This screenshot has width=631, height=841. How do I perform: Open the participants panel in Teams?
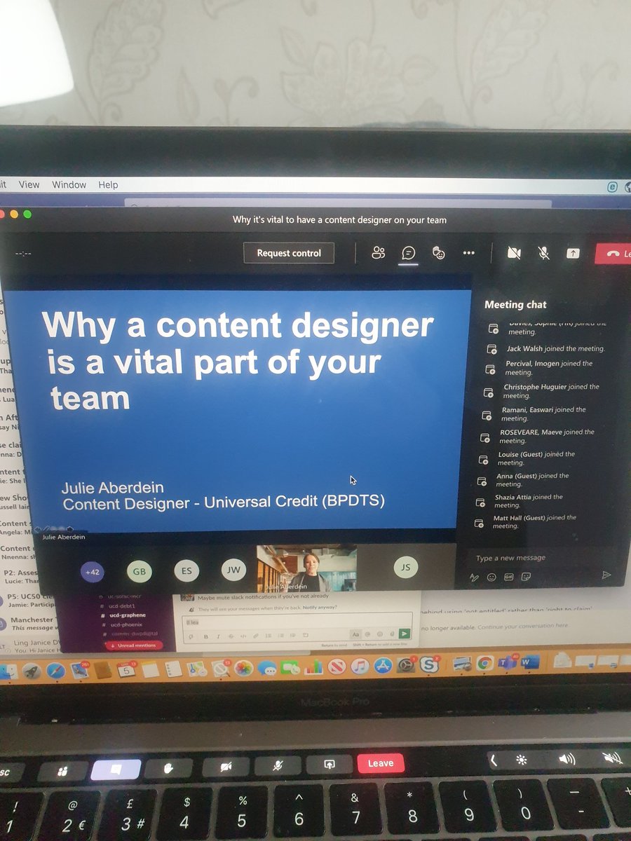point(379,253)
